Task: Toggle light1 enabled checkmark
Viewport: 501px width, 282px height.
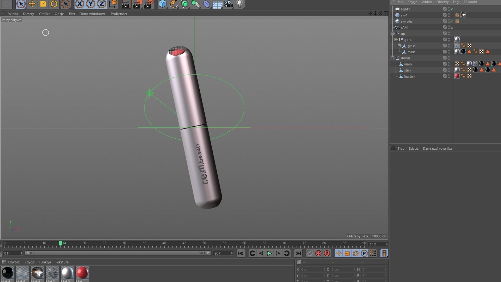Action: tap(452, 9)
